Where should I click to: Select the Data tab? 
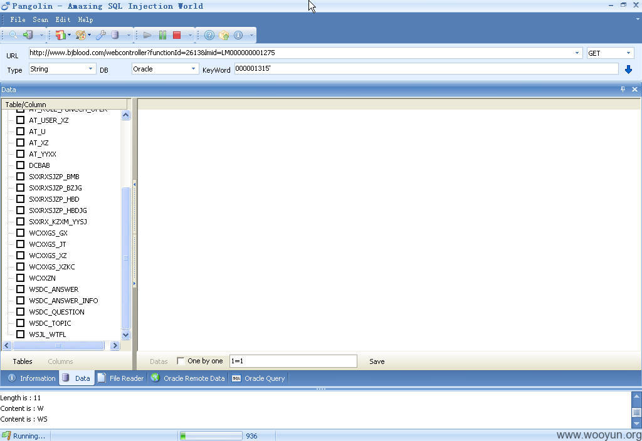[x=76, y=378]
